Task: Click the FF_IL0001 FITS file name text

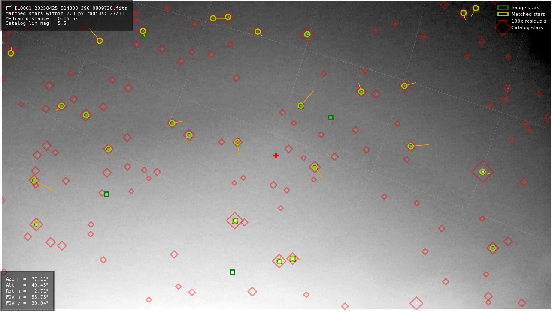Action: tap(66, 8)
